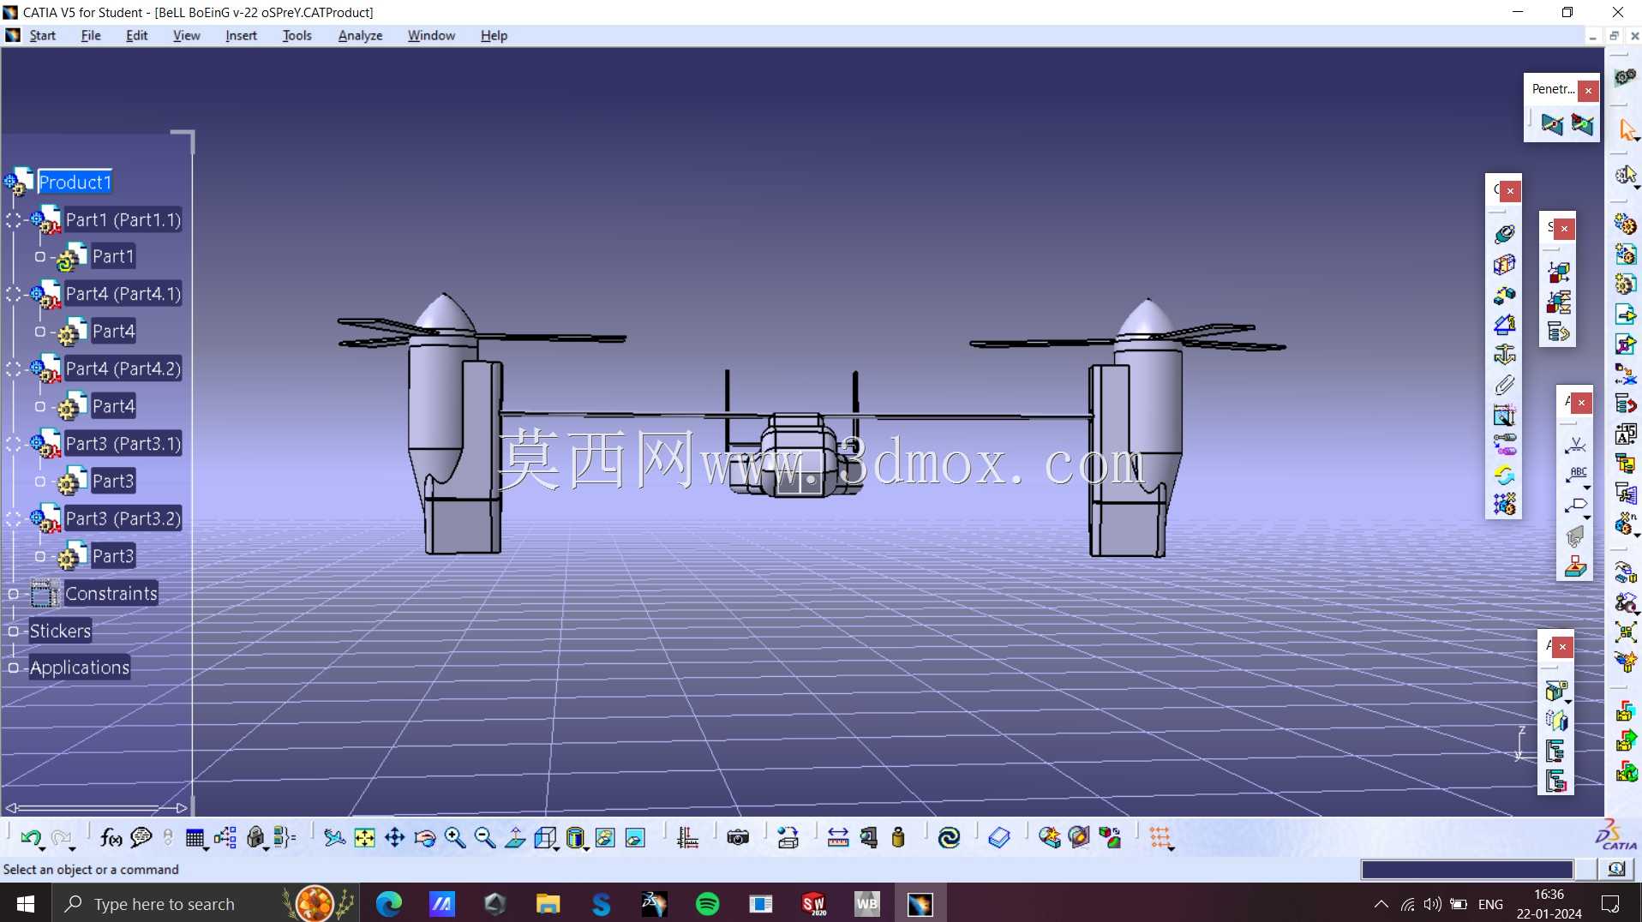Open the Start menu in CATIA
The image size is (1642, 922).
pyautogui.click(x=42, y=35)
